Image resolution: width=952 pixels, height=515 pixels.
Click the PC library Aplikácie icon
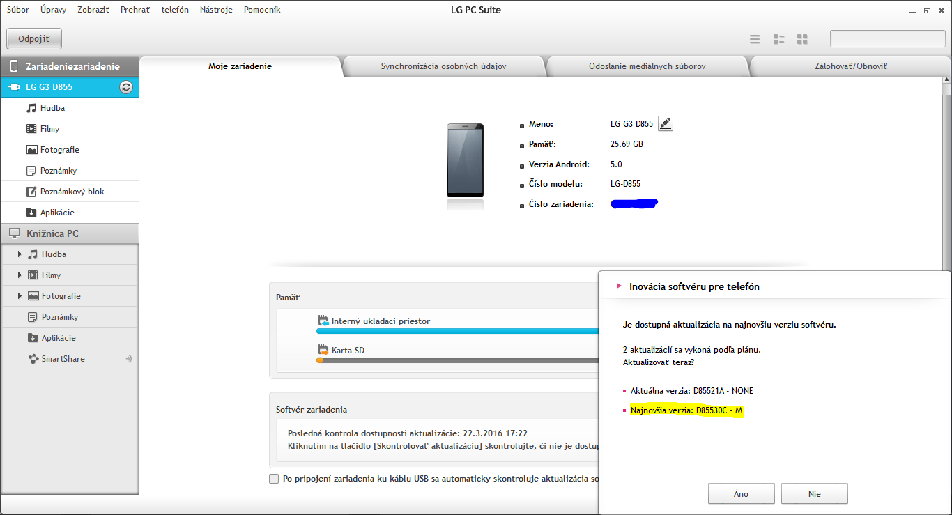pos(33,338)
